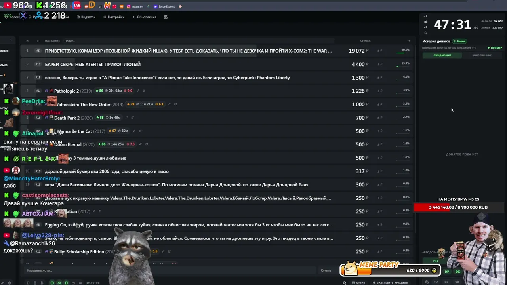507x285 pixels.
Task: Click the ±₽ icon for the 4 400 lot
Action: (380, 64)
